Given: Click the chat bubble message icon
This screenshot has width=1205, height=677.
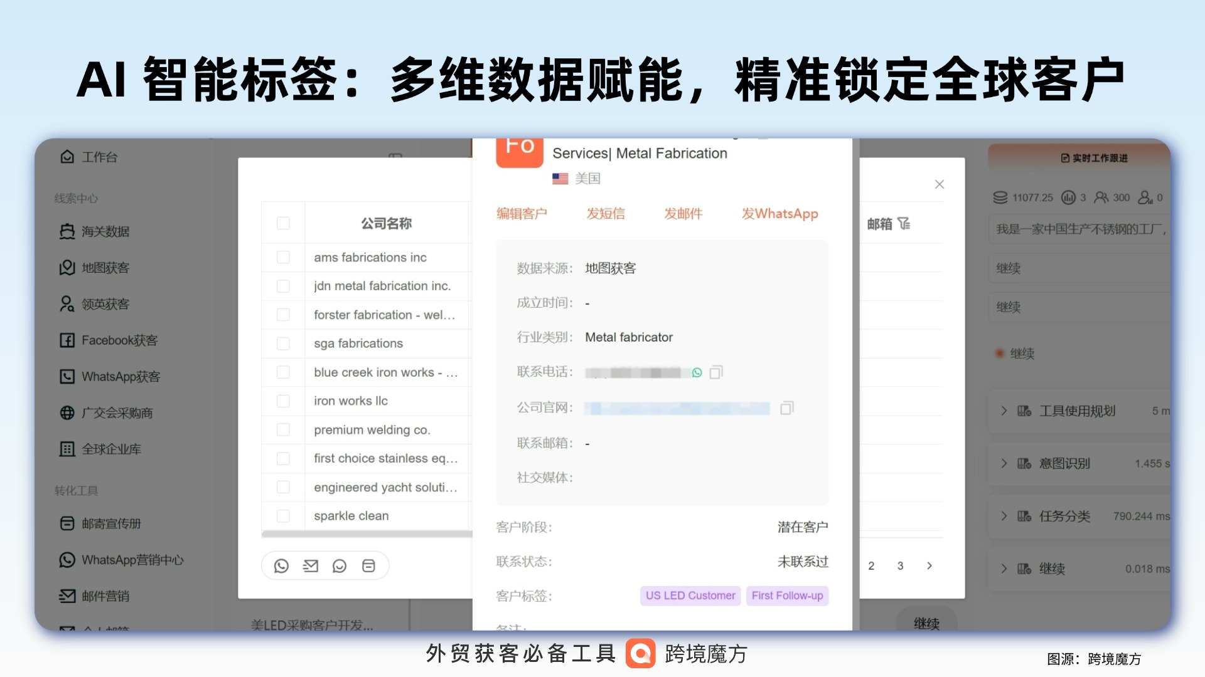Looking at the screenshot, I should pyautogui.click(x=340, y=566).
